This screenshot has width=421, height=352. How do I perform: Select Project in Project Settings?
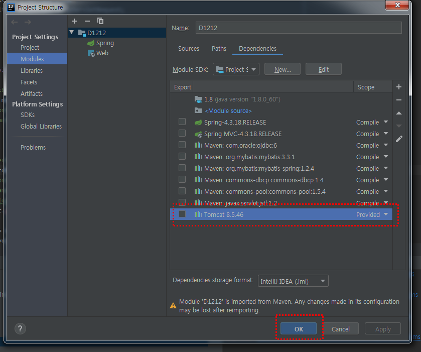pos(30,48)
